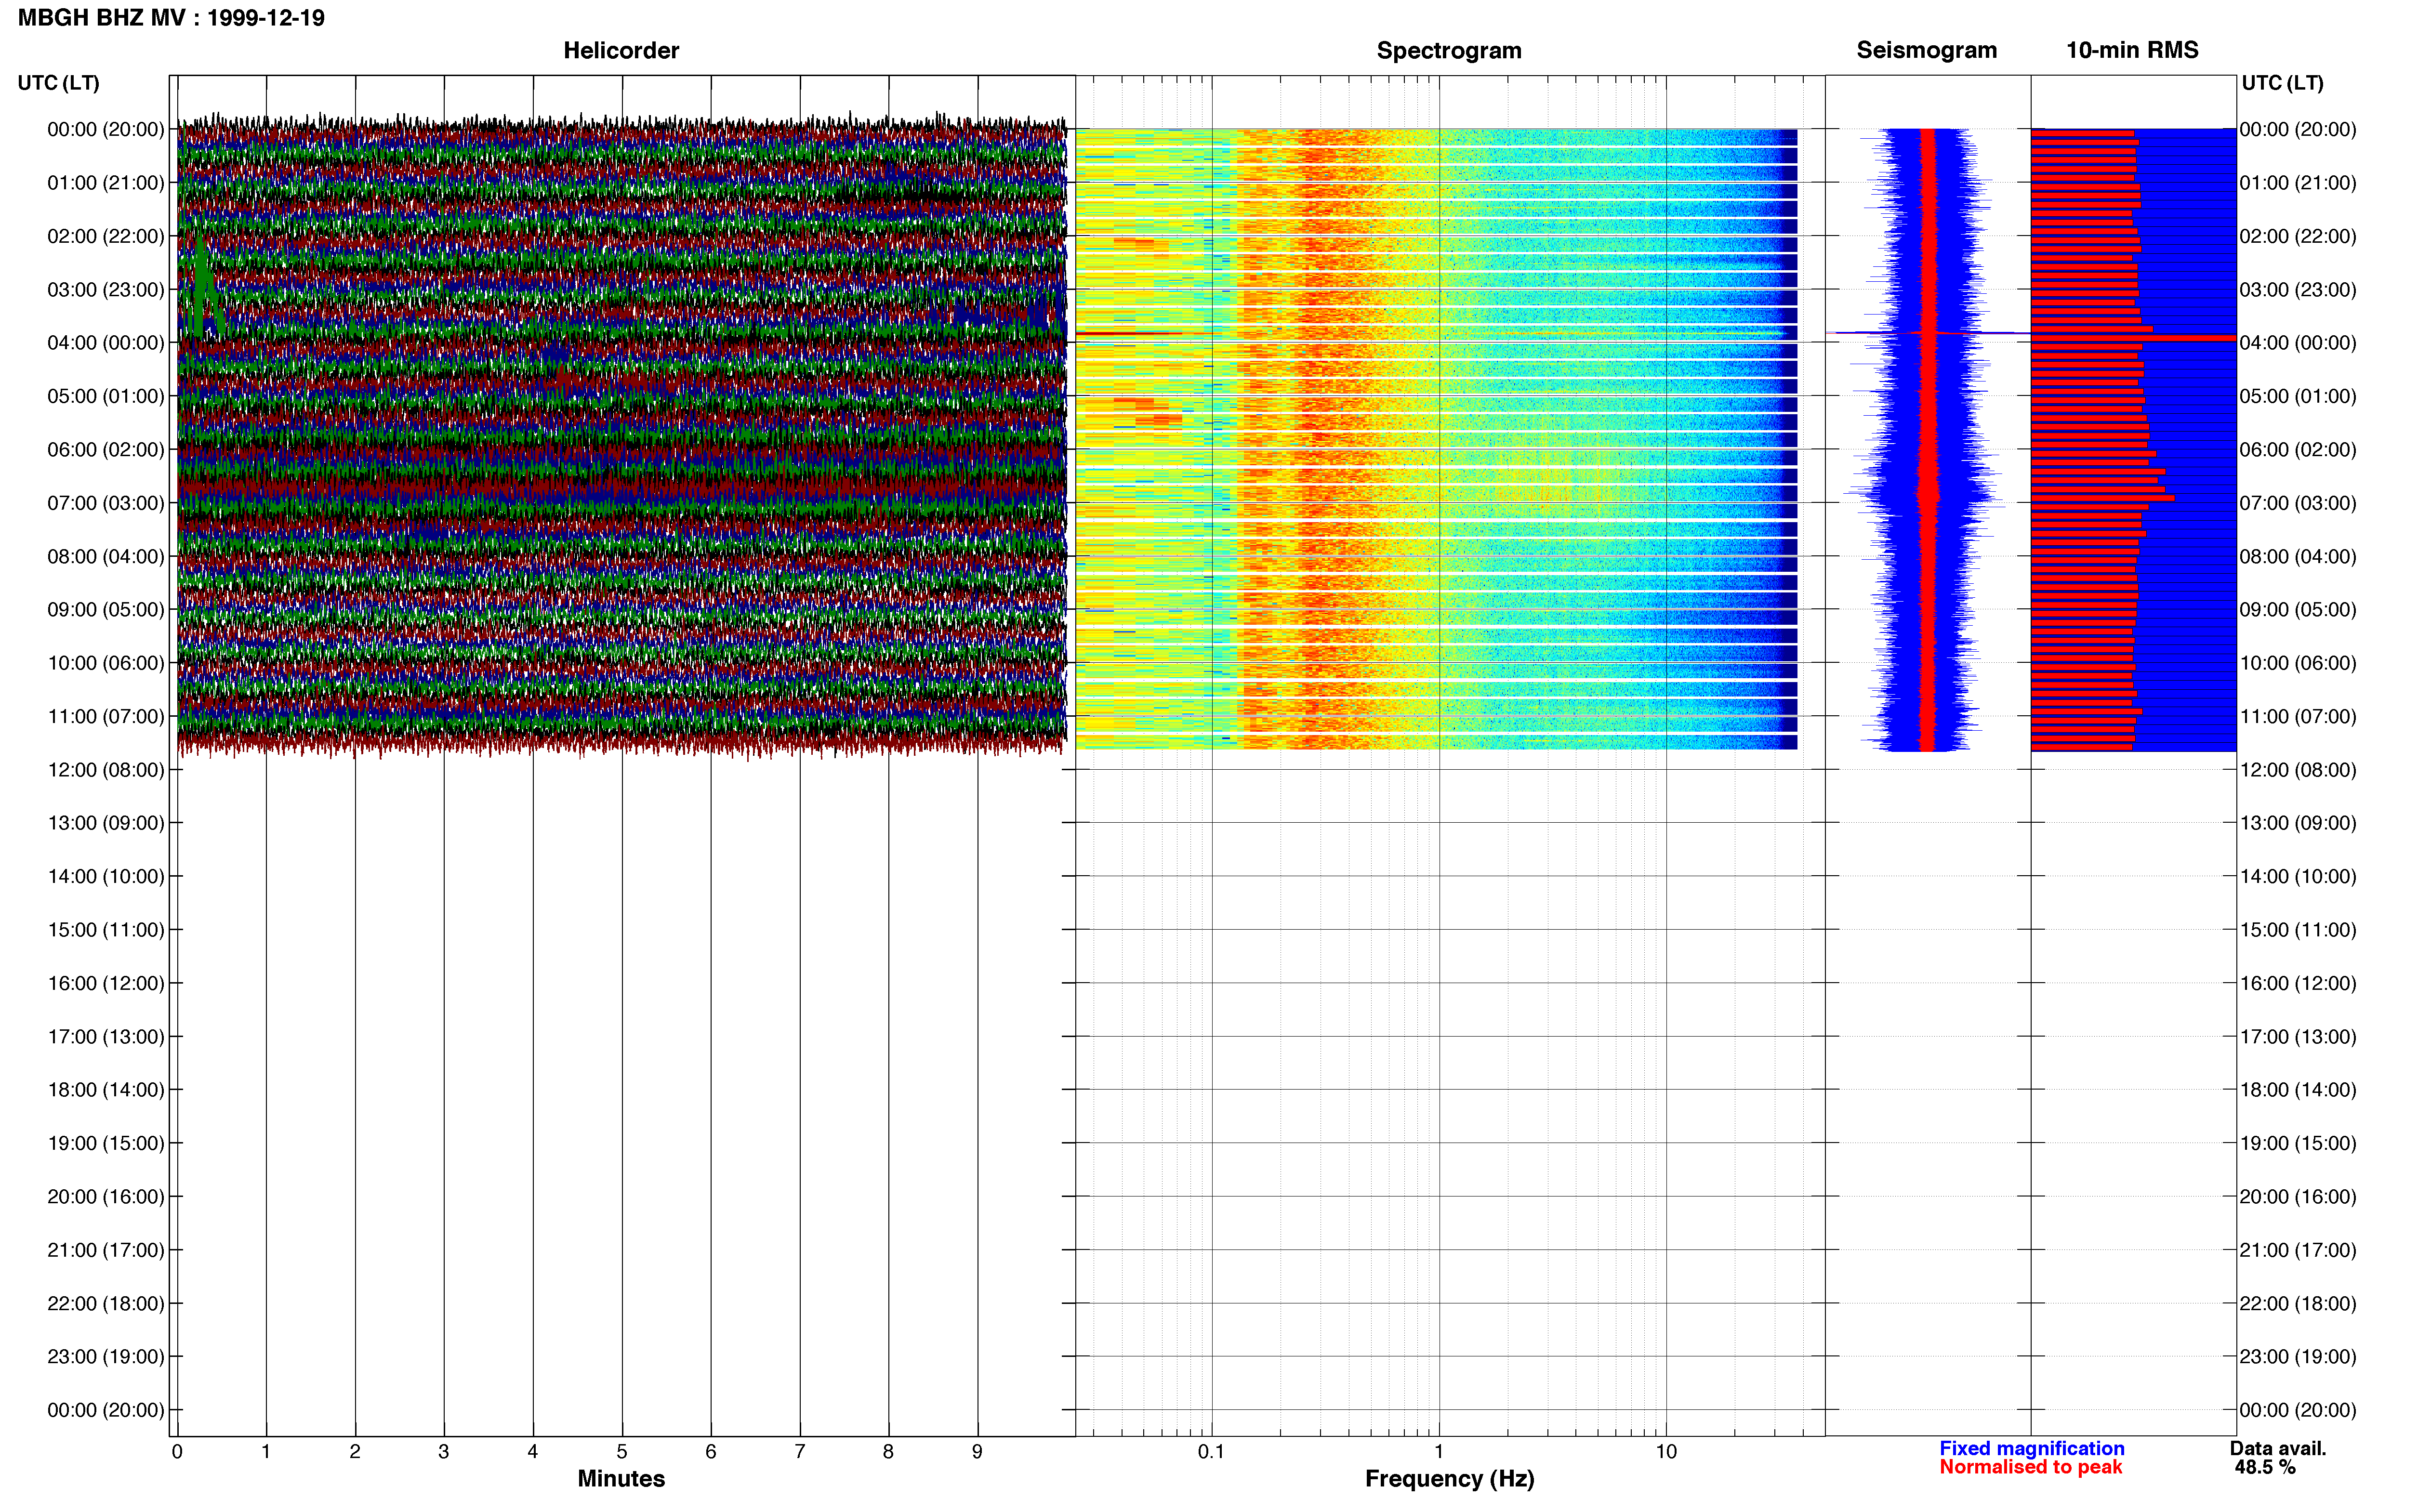
Task: Click the right-side 'UTC (LT)' axis label
Action: click(x=2282, y=83)
